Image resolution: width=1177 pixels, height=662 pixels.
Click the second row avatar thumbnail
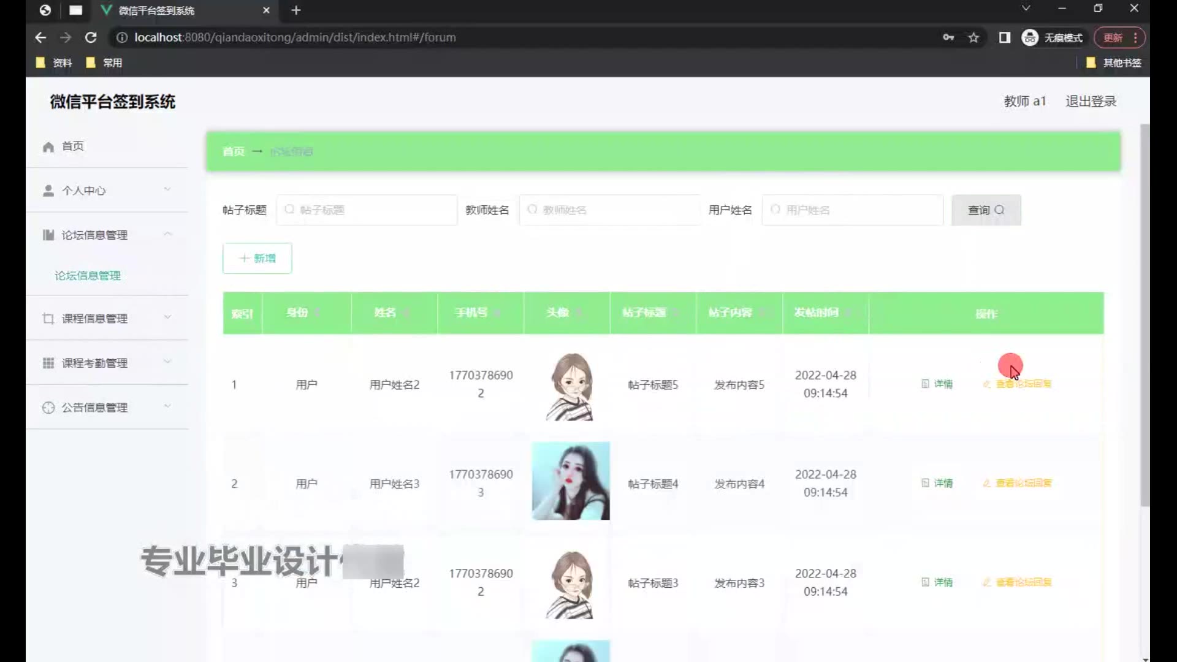tap(570, 481)
